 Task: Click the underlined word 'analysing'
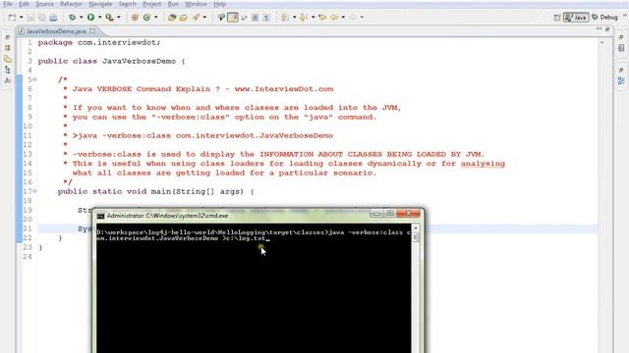point(483,164)
